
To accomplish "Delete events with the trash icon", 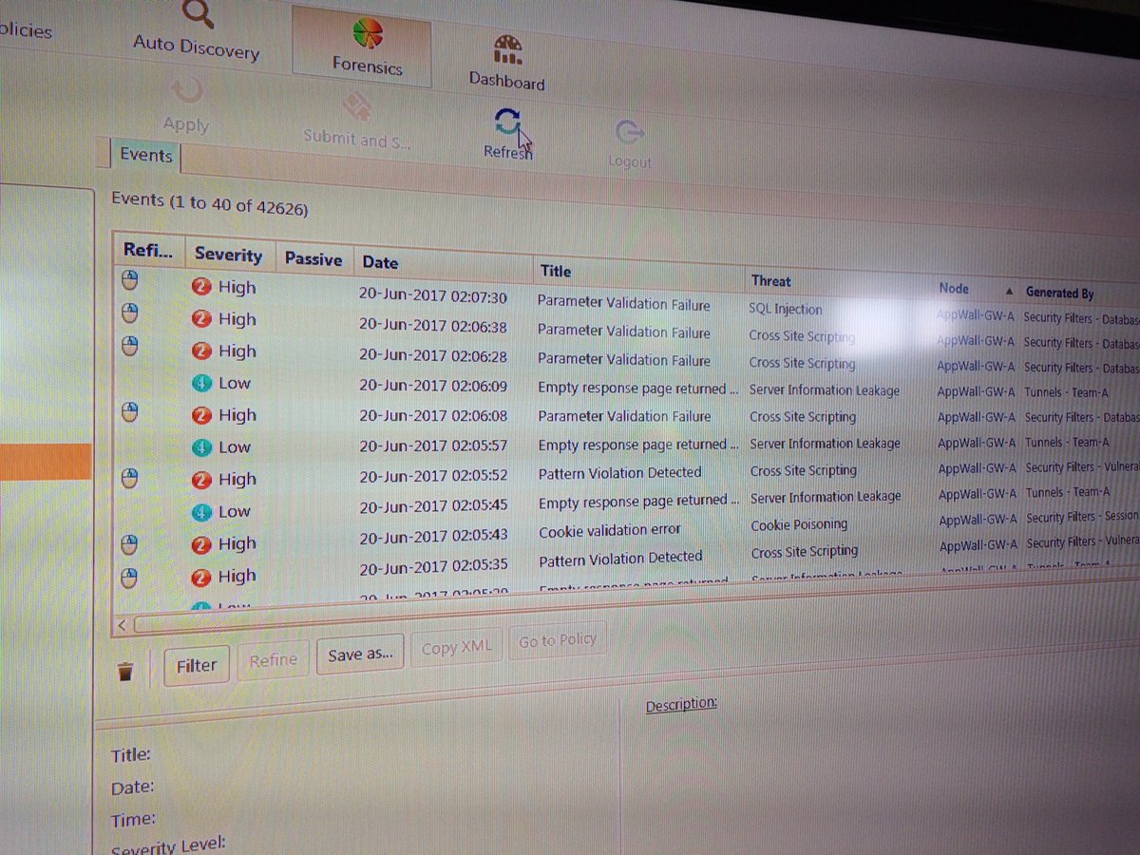I will click(126, 668).
